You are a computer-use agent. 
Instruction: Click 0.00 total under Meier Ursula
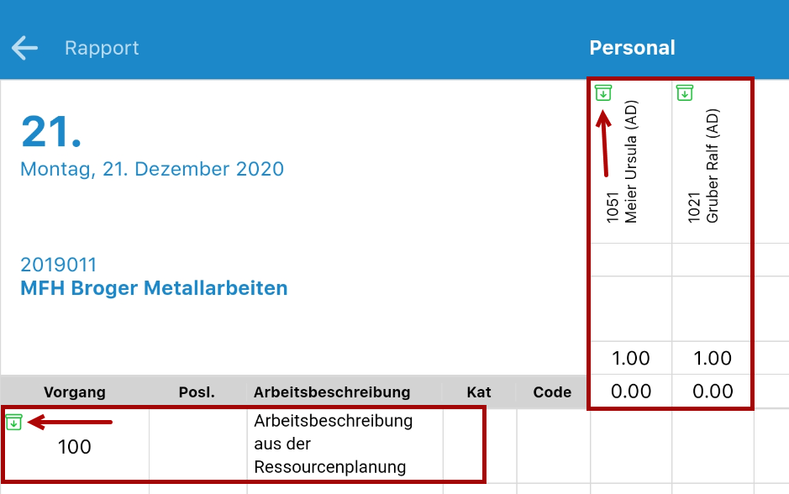630,391
